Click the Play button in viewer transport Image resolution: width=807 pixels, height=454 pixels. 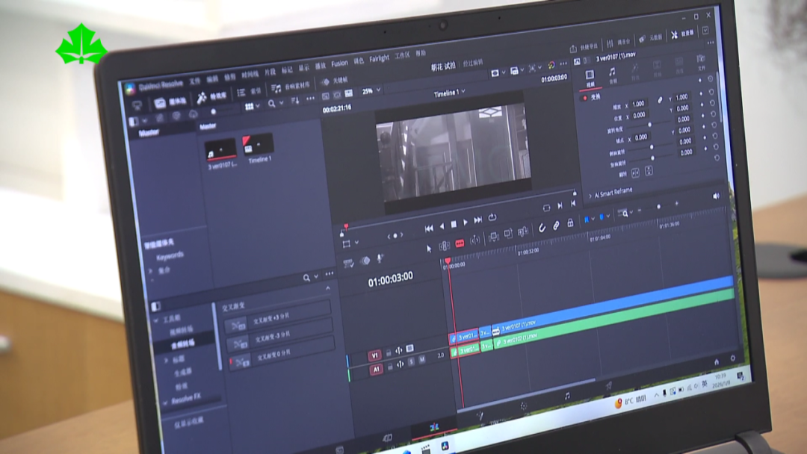pos(466,223)
